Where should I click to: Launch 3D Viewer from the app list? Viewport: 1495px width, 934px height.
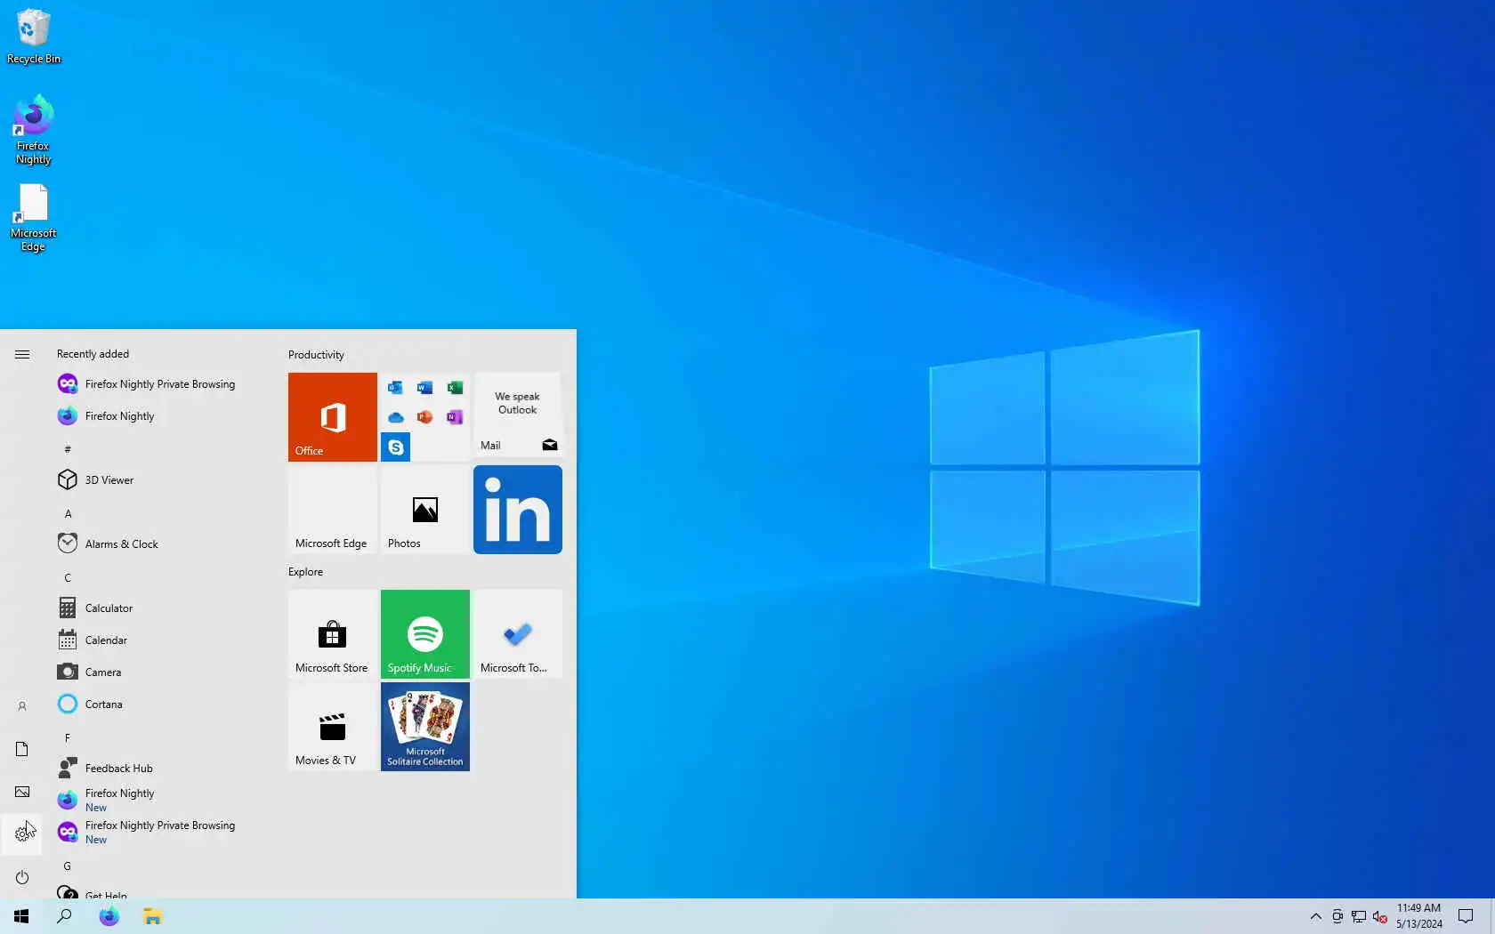tap(160, 480)
